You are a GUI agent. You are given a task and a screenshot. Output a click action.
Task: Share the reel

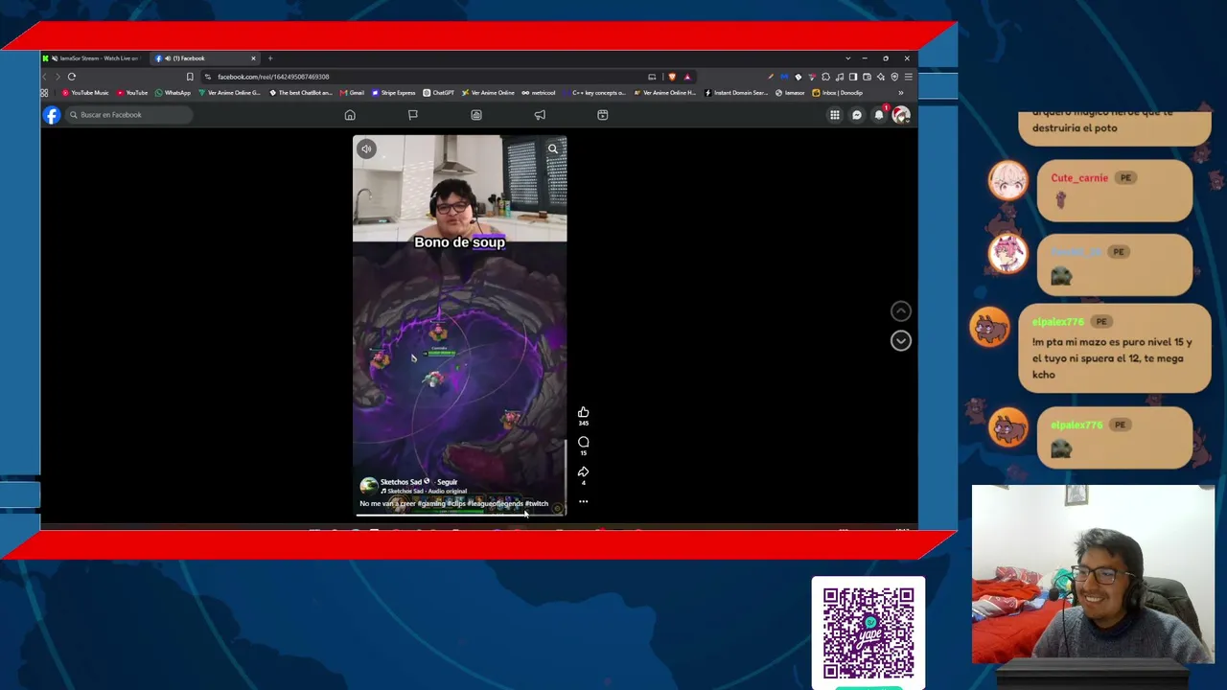(583, 472)
